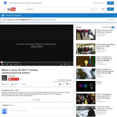
Task: Open the hamburger guide menu icon
Action: click(5, 9)
